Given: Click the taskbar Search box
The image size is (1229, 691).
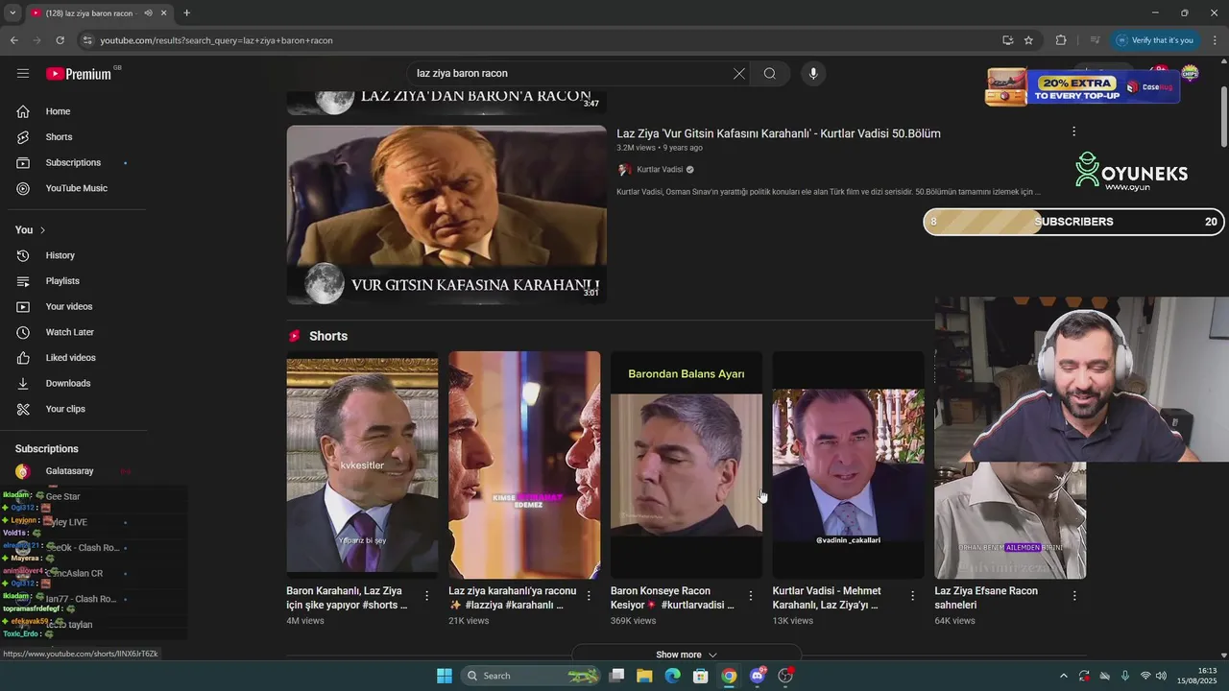Looking at the screenshot, I should pos(530,676).
